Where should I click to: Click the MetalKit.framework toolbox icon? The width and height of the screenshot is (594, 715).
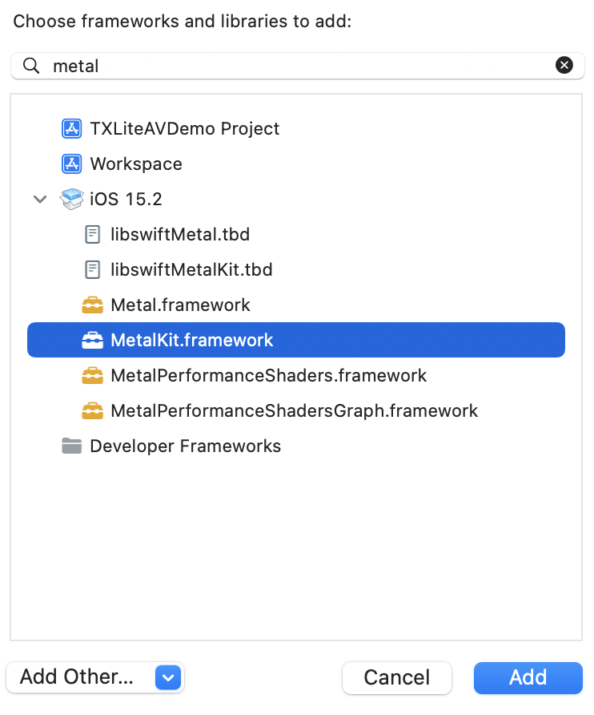click(93, 340)
